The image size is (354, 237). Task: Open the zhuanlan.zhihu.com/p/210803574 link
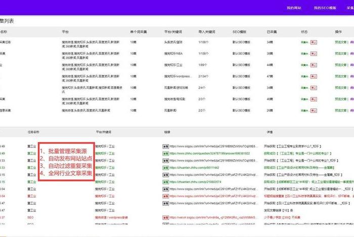click(x=196, y=182)
